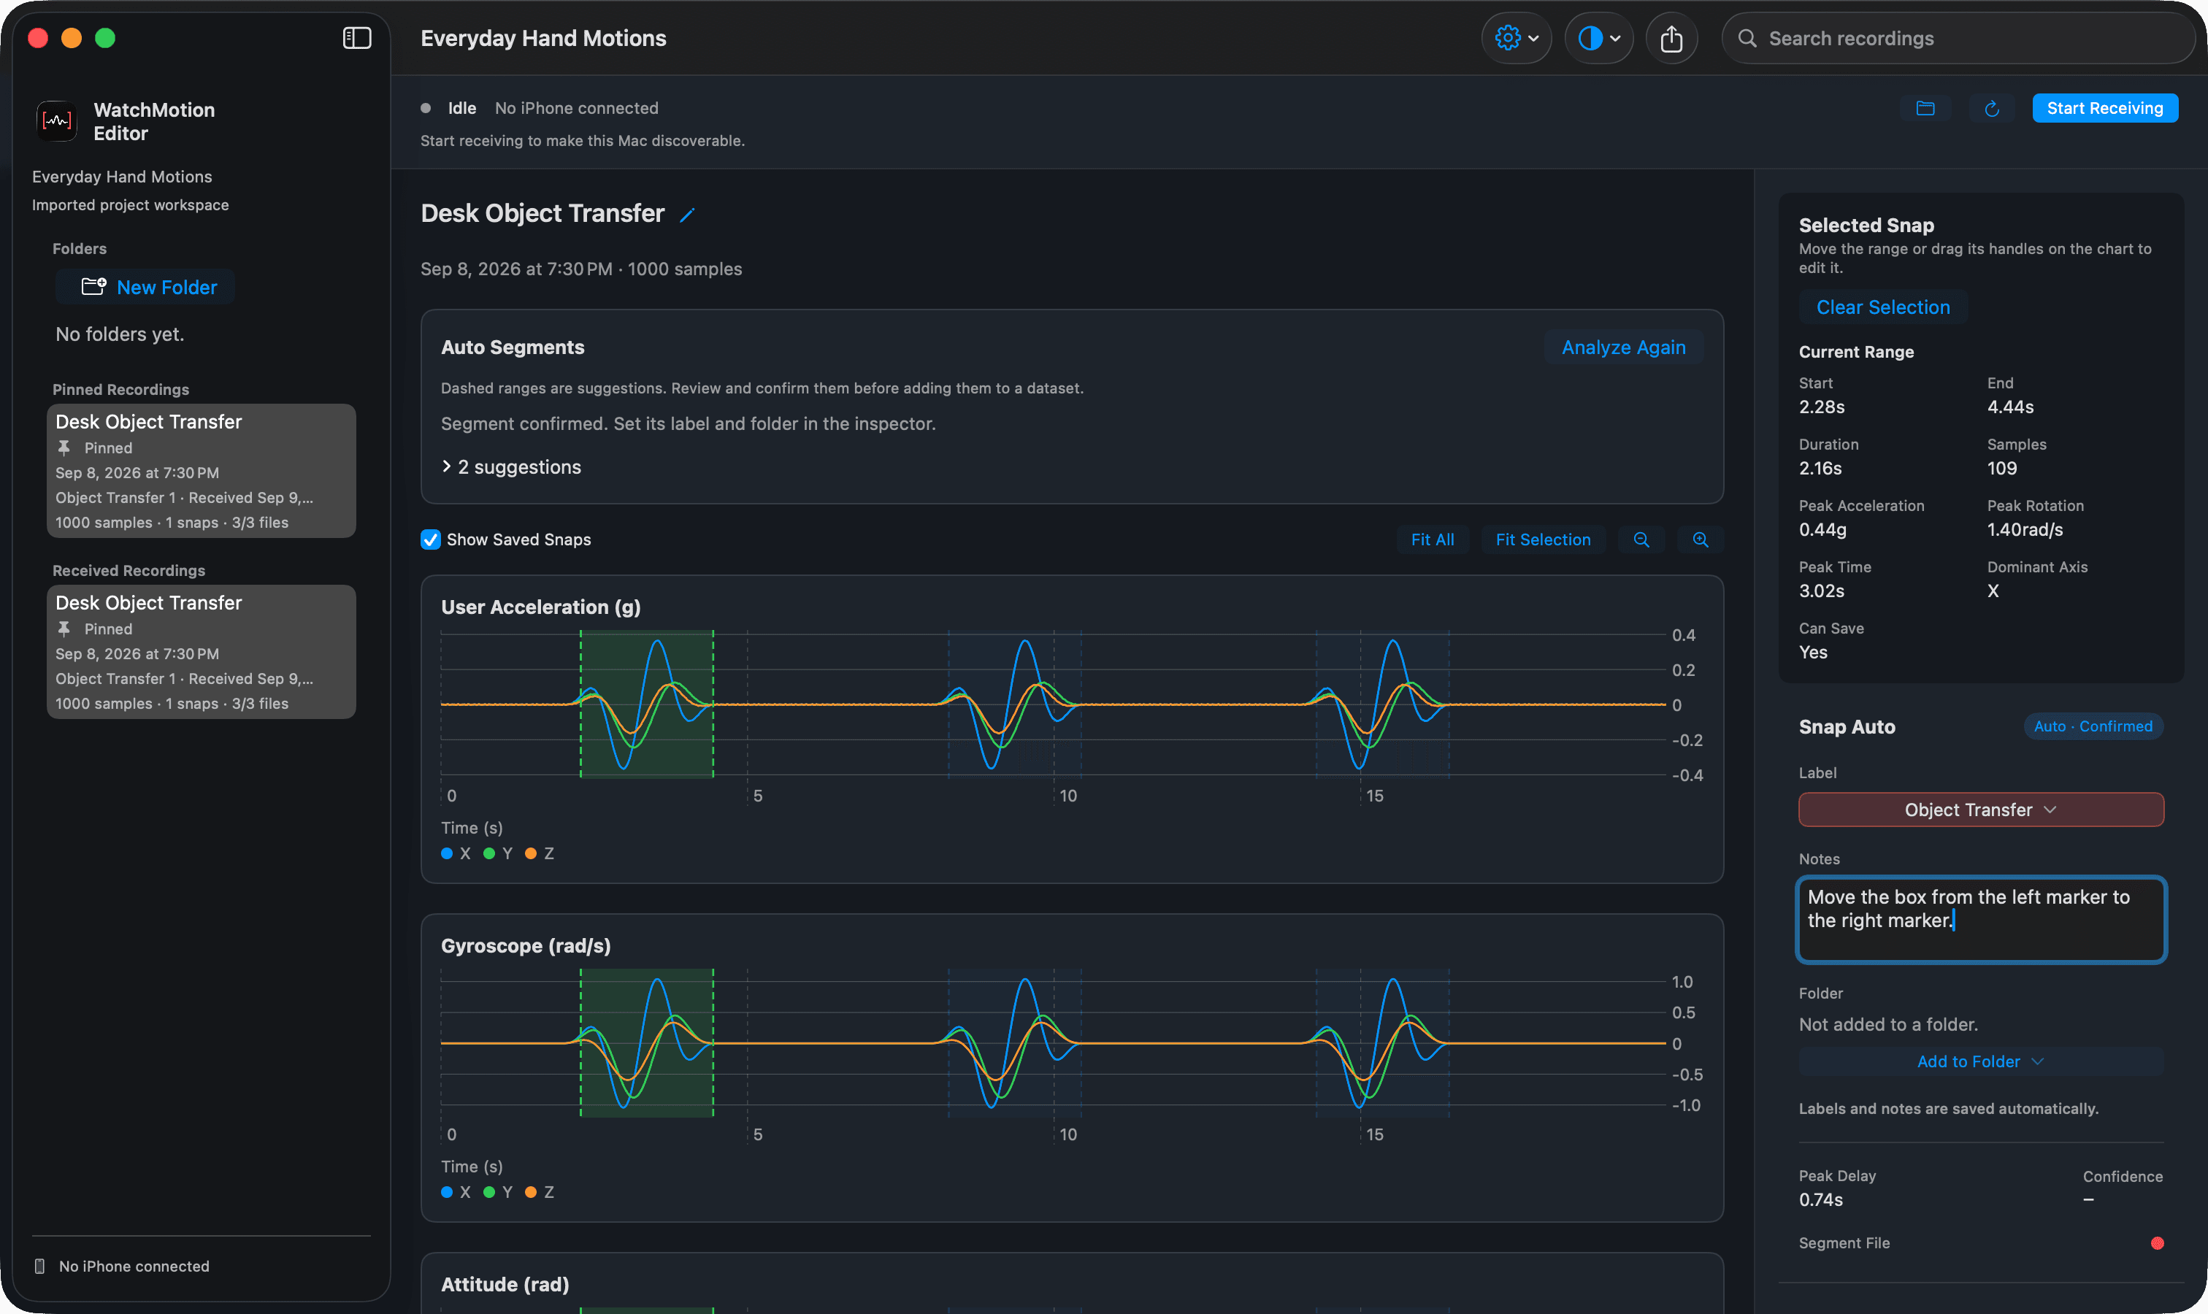2208x1314 pixels.
Task: Click Start Receiving button
Action: 2104,108
